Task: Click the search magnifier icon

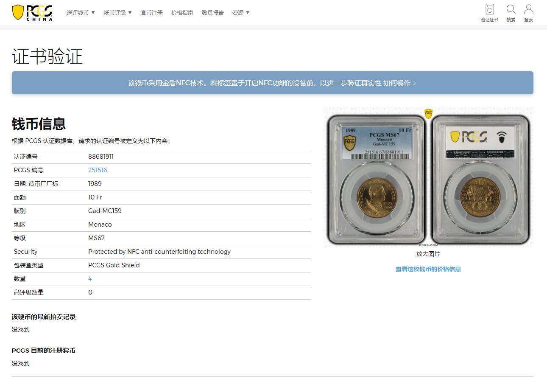Action: 511,13
